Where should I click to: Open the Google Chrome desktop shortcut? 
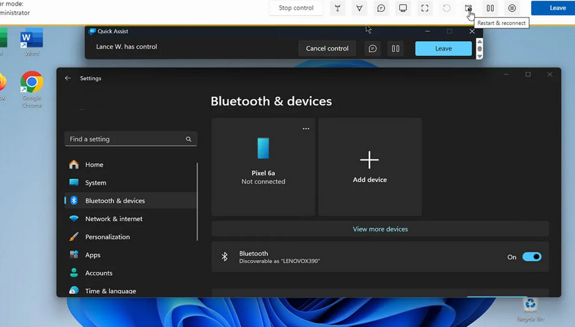pos(32,89)
